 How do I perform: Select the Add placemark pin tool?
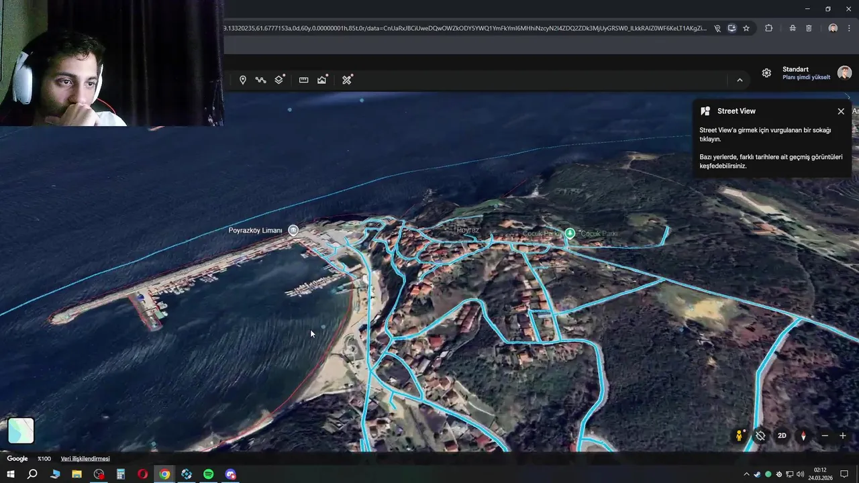click(x=243, y=80)
